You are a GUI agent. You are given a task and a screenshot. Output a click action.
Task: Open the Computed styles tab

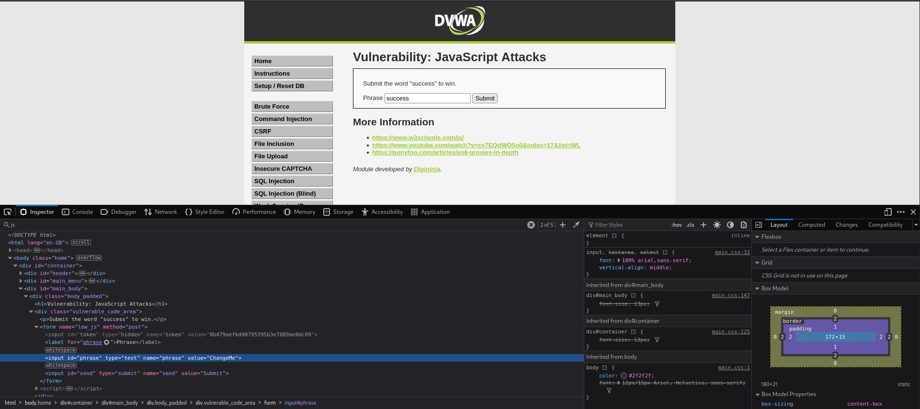[811, 225]
